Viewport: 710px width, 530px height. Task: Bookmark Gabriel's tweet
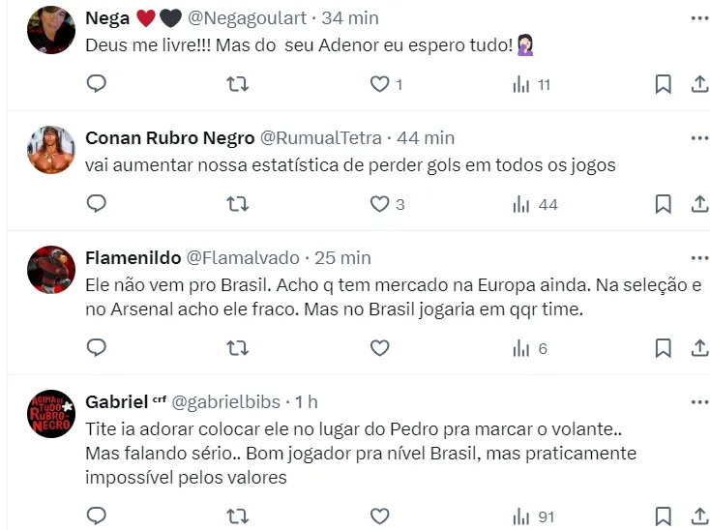click(663, 515)
